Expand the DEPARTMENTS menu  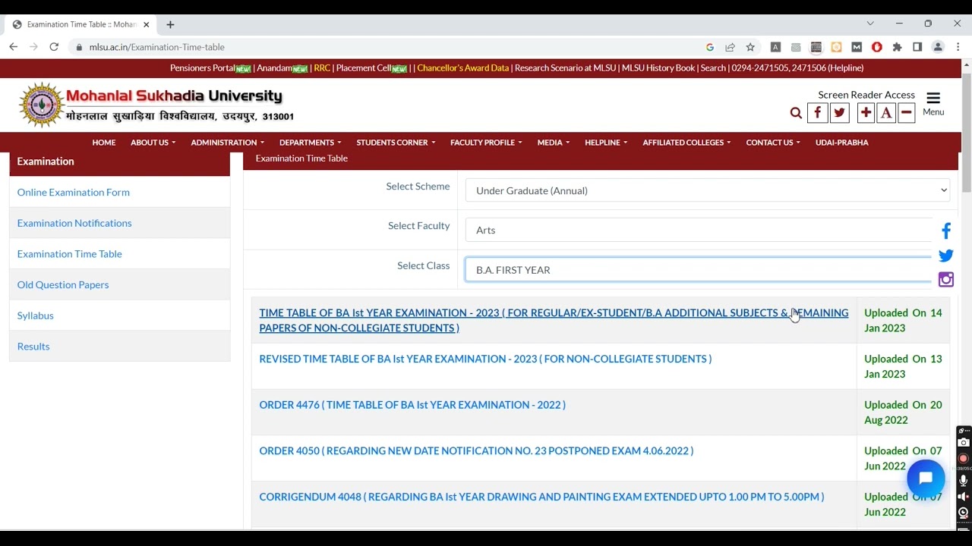pos(310,143)
